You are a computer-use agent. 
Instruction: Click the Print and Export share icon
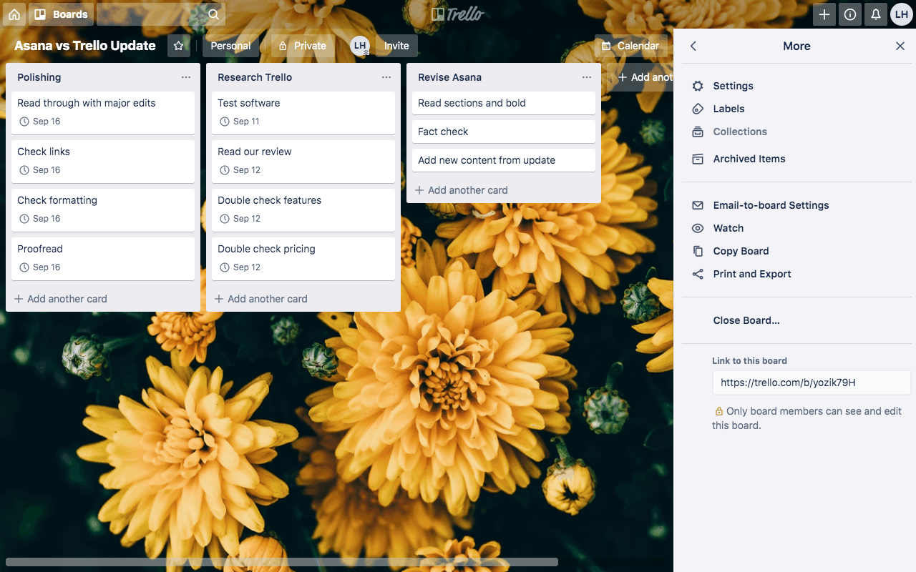click(x=698, y=274)
